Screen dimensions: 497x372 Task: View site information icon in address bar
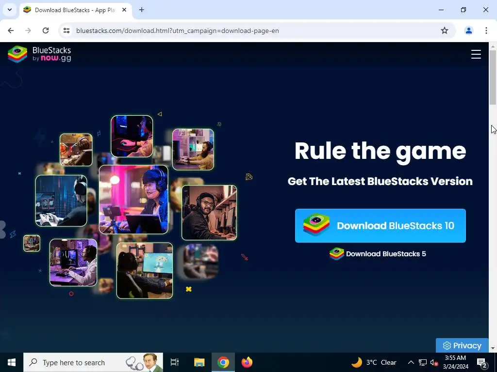[66, 31]
